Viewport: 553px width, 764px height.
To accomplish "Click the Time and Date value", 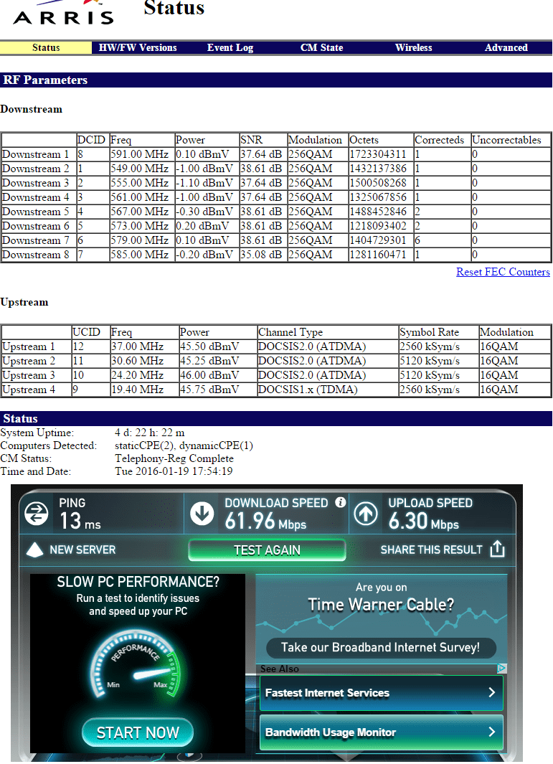I will pos(174,471).
